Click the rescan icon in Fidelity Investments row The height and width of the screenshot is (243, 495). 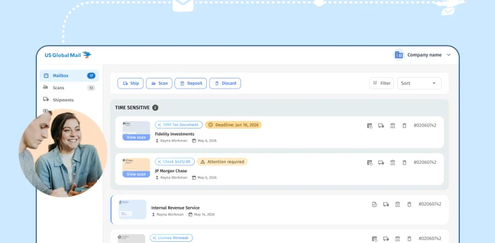[370, 125]
